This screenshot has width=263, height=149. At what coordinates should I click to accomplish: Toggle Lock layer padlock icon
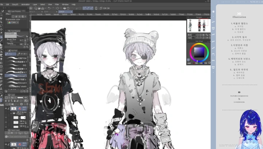coord(15,101)
